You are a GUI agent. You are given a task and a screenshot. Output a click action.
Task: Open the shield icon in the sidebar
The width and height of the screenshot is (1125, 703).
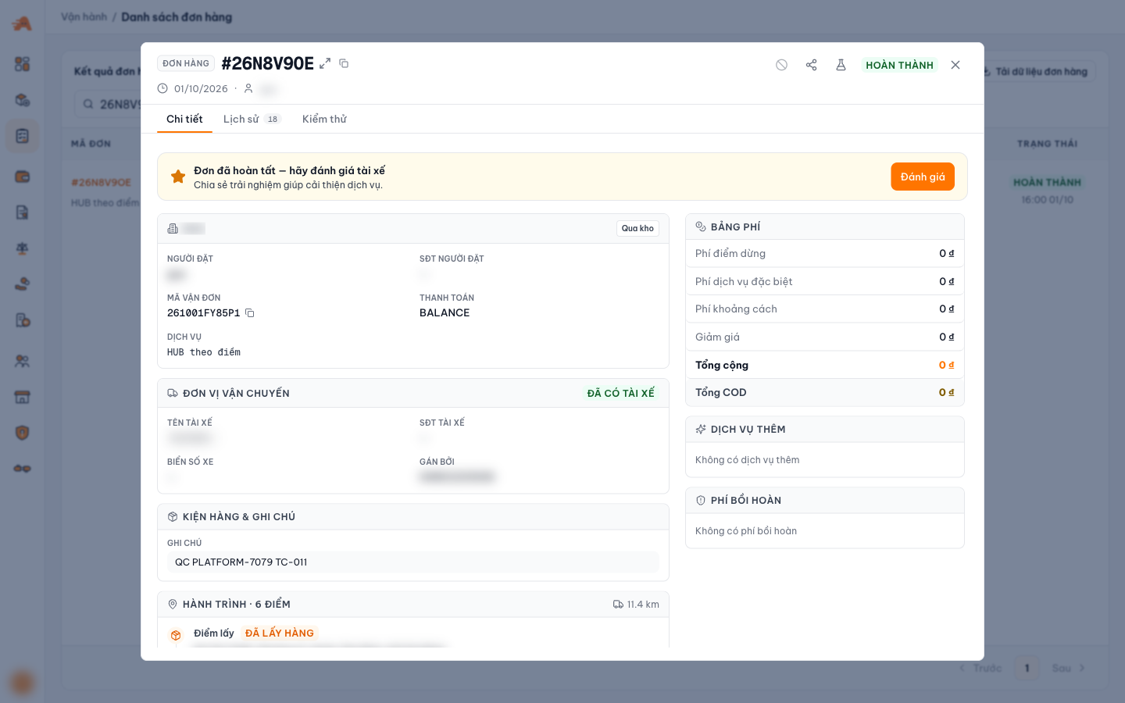[x=22, y=433]
